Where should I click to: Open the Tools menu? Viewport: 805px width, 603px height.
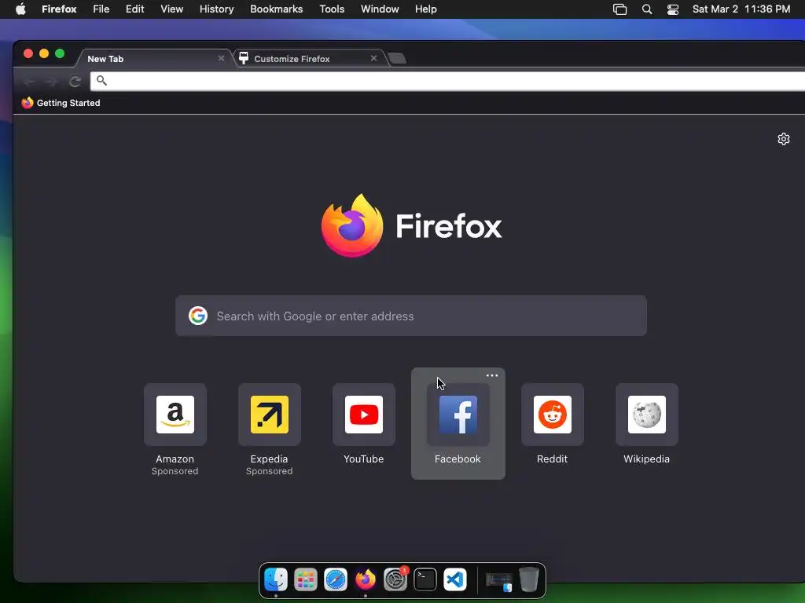(332, 9)
